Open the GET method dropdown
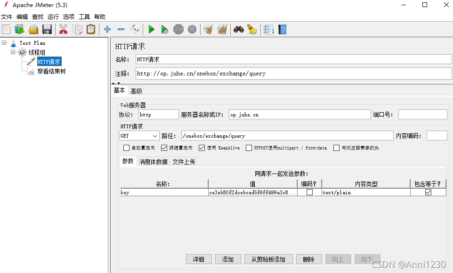Screen dimensions: 453x273 click(x=139, y=136)
